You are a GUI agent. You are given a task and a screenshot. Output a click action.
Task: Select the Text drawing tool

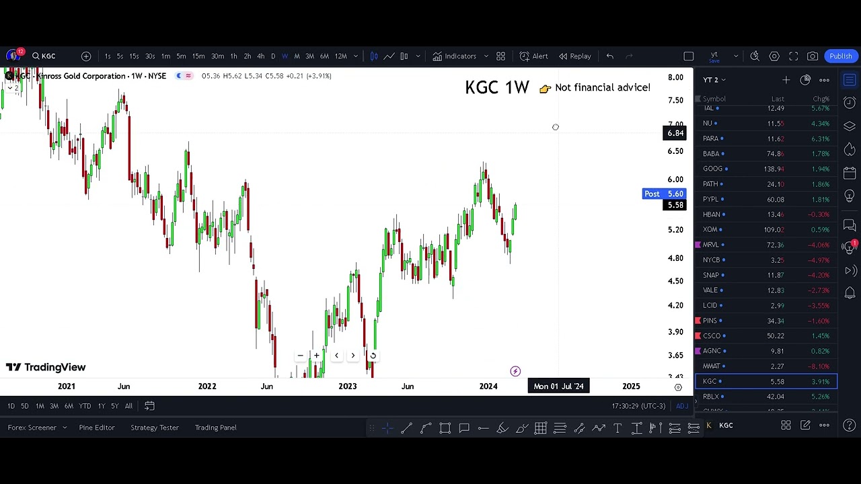617,428
